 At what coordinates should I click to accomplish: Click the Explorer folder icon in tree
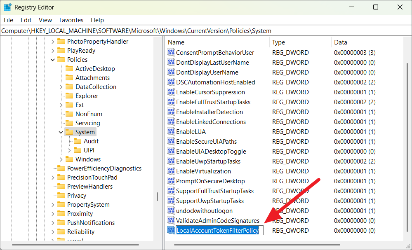tap(69, 96)
